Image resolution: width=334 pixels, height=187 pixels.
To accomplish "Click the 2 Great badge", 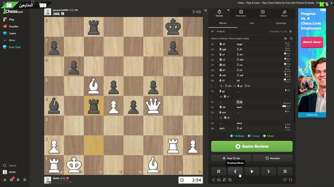I will [x=254, y=136].
